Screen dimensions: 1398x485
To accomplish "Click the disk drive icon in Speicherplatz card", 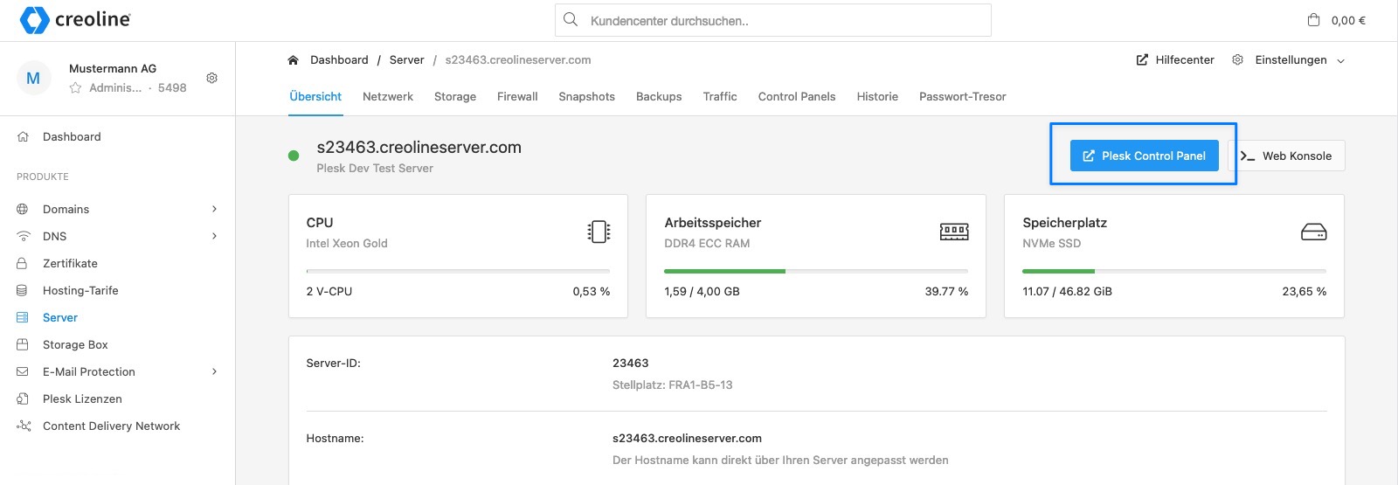I will pos(1313,232).
